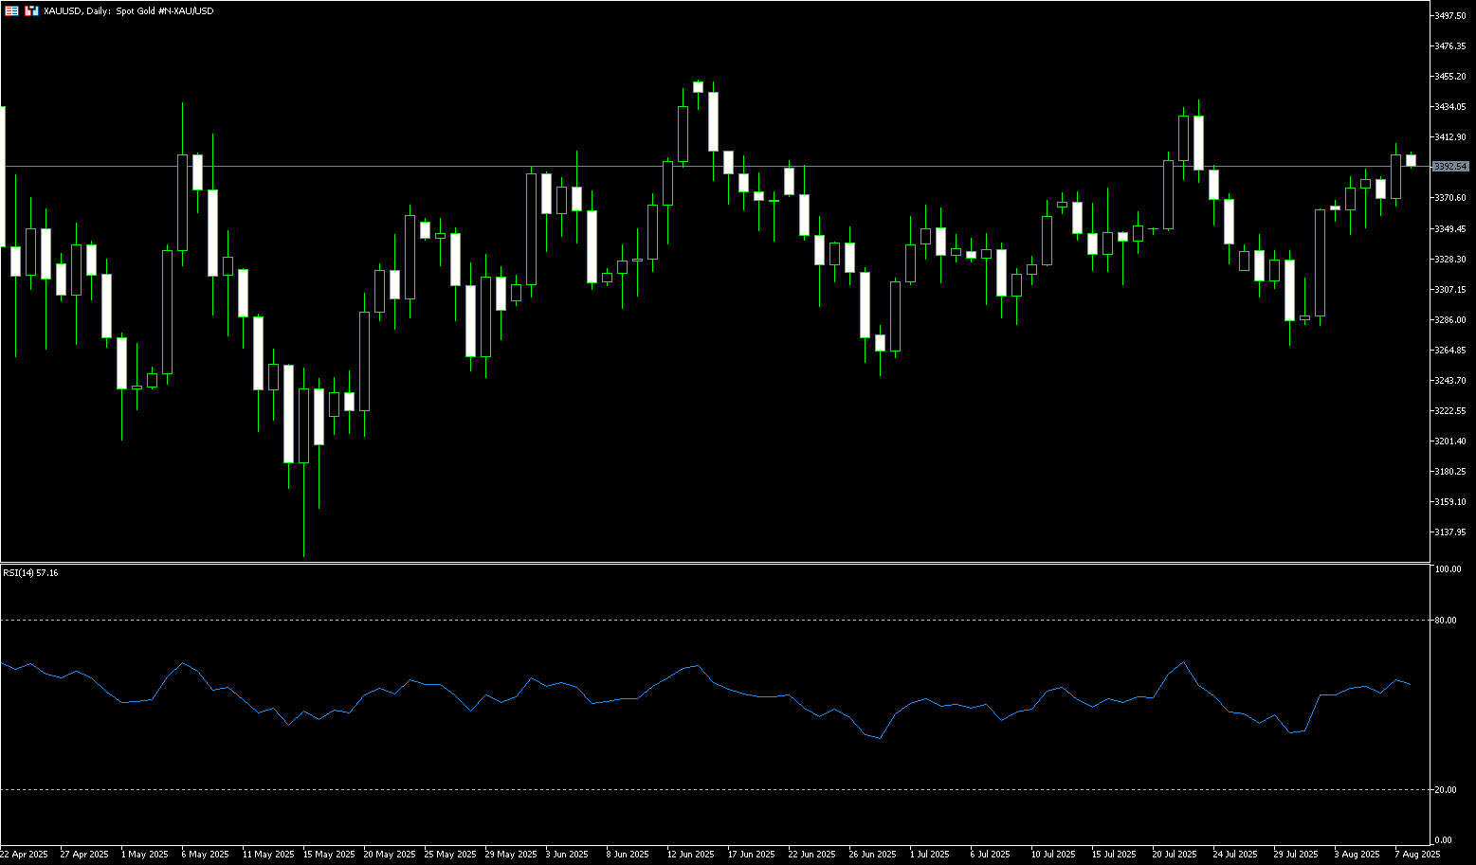
Task: Click the 12 Jun 2025 date label
Action: (x=691, y=855)
